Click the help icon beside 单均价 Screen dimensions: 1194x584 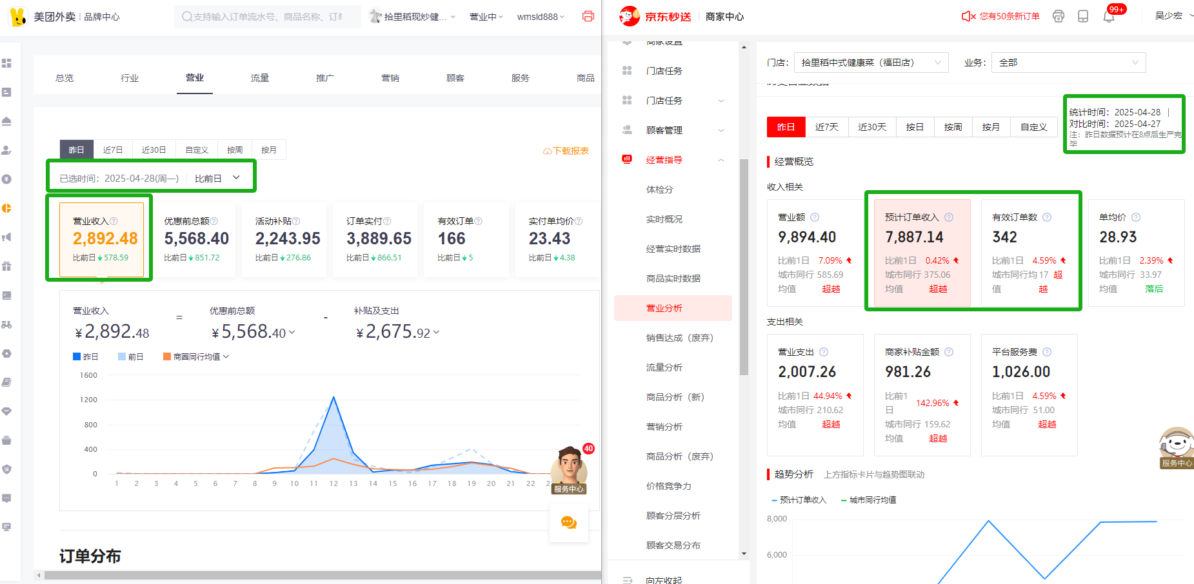(1136, 217)
